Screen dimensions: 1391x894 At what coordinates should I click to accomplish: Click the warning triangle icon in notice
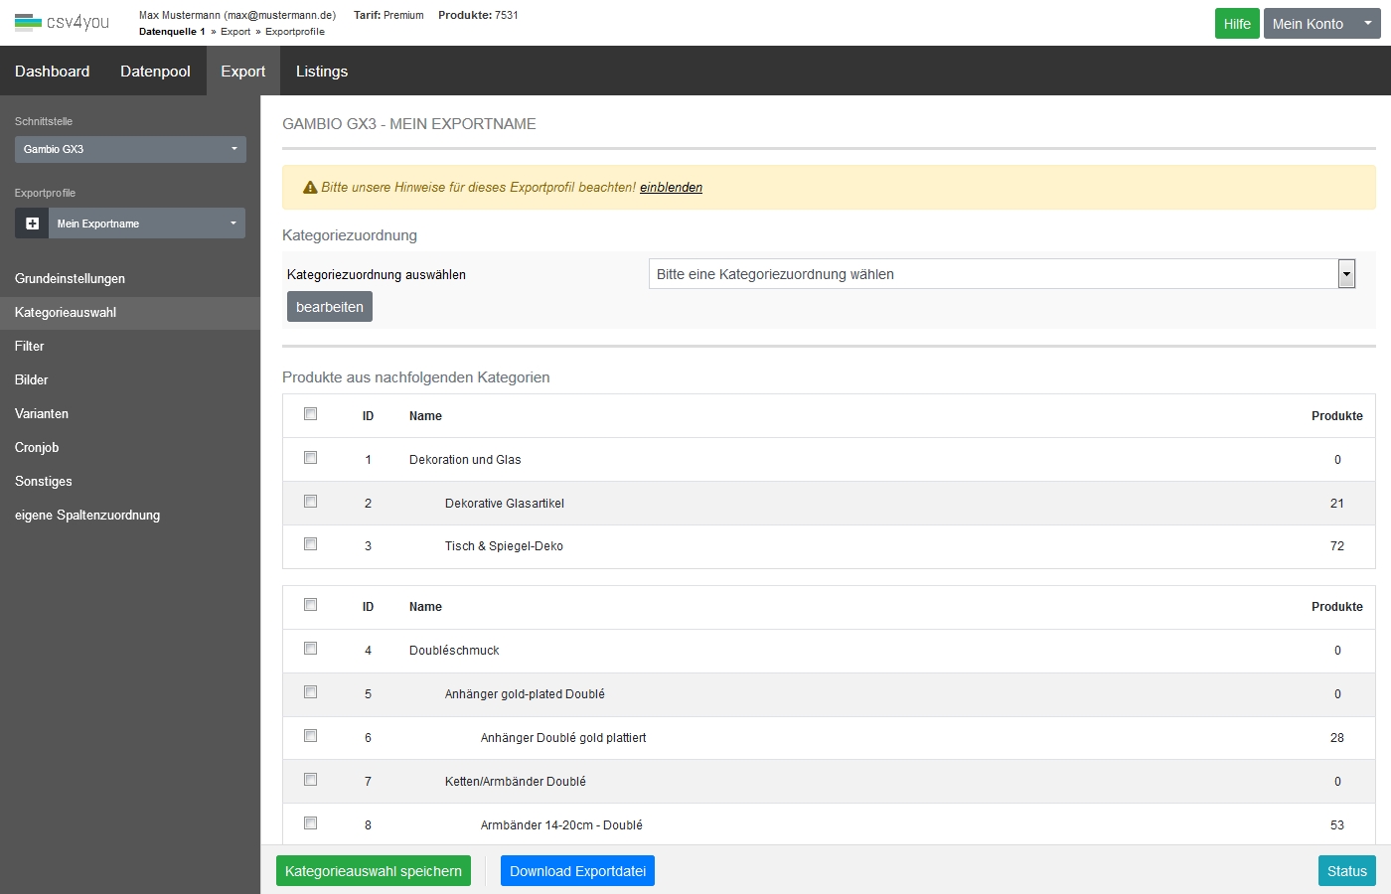click(x=310, y=188)
